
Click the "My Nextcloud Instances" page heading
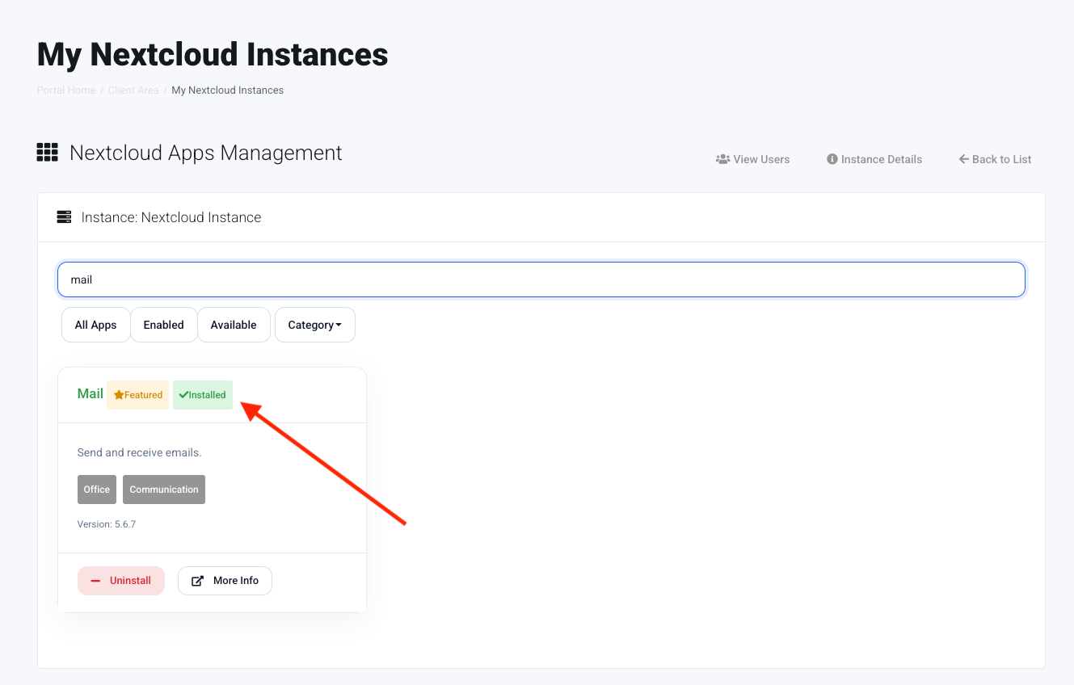click(213, 54)
